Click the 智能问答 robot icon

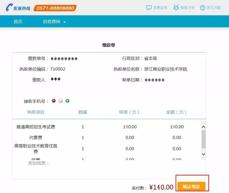pos(176,8)
